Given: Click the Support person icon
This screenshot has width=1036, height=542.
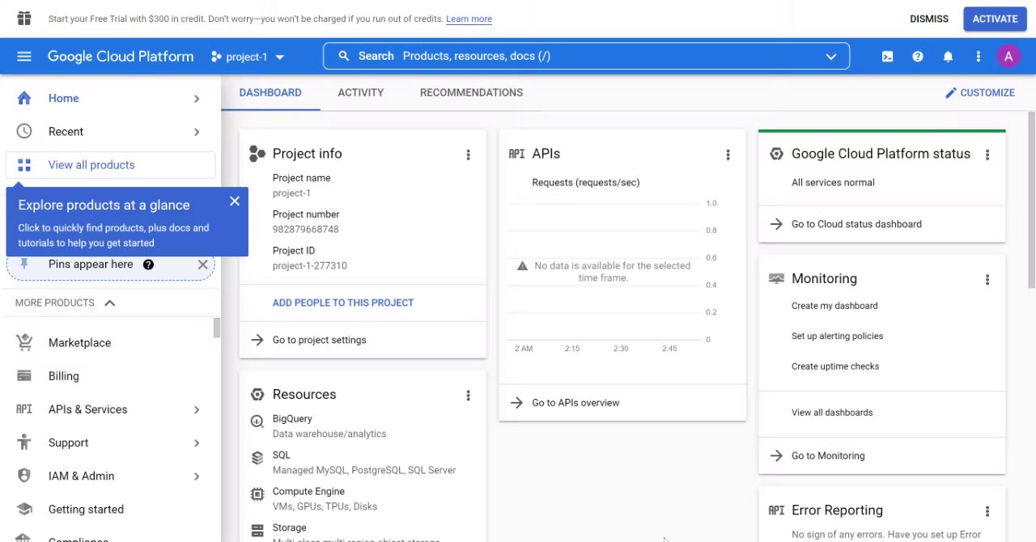Looking at the screenshot, I should (x=24, y=442).
